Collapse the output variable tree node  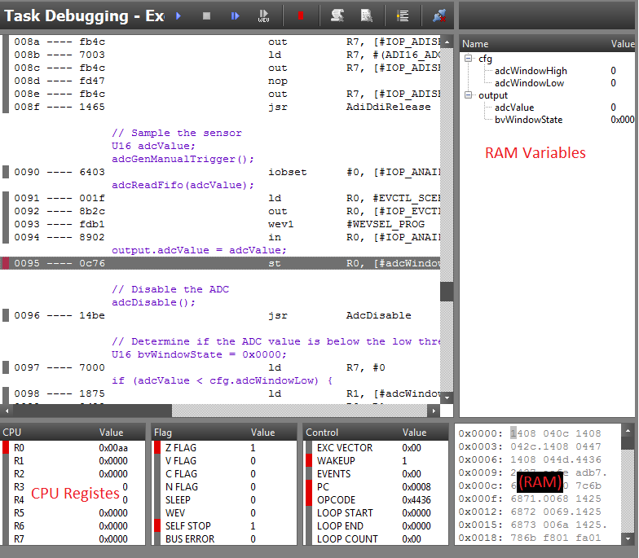pos(469,95)
